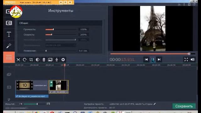This screenshot has height=113, width=201.
Task: Stop the screen recording in the orange bar
Action: [x=70, y=2]
